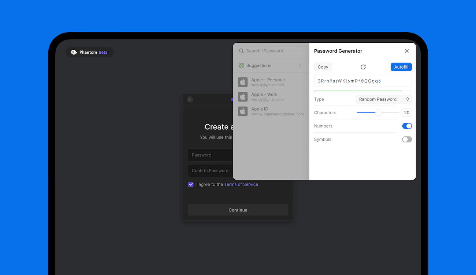This screenshot has width=476, height=275.
Task: Uncheck the Terms of Service agreement
Action: (x=190, y=184)
